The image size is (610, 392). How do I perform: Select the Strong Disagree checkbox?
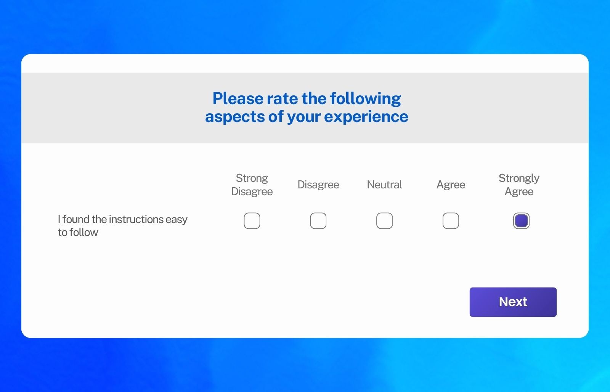point(252,220)
